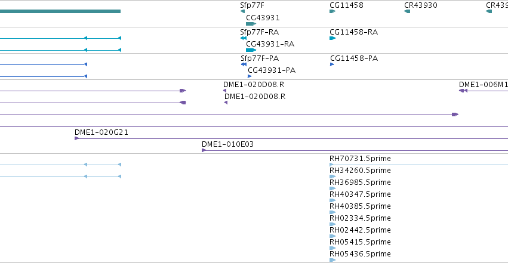Click the DME1-020G21 clone label
The width and height of the screenshot is (508, 263).
click(x=101, y=132)
